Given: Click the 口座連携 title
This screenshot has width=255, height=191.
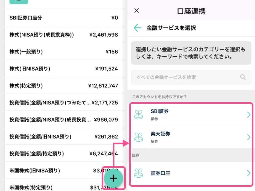Looking at the screenshot, I should 191,11.
